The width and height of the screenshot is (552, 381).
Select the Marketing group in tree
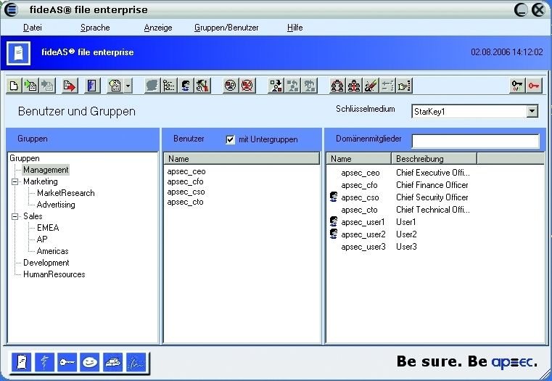[41, 181]
